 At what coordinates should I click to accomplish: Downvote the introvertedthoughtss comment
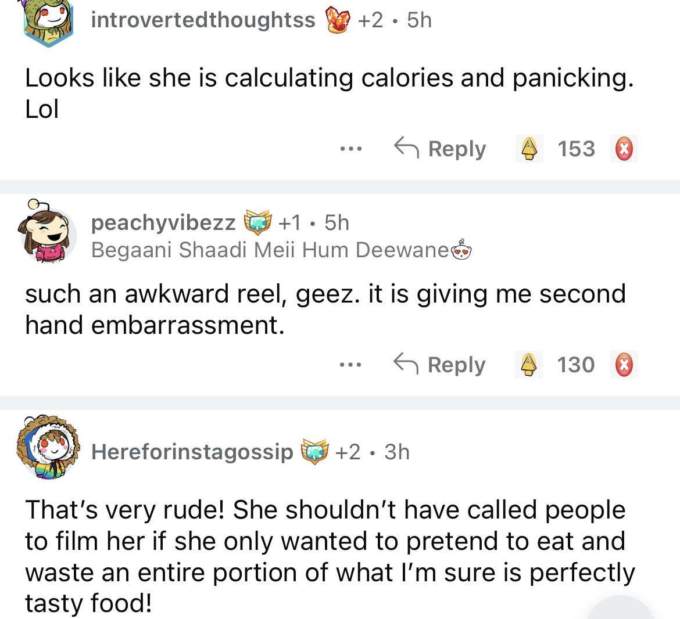point(624,149)
